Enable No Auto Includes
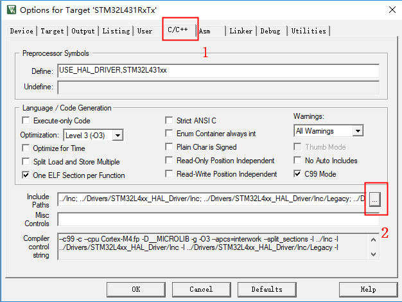The width and height of the screenshot is (402, 302). coord(297,161)
